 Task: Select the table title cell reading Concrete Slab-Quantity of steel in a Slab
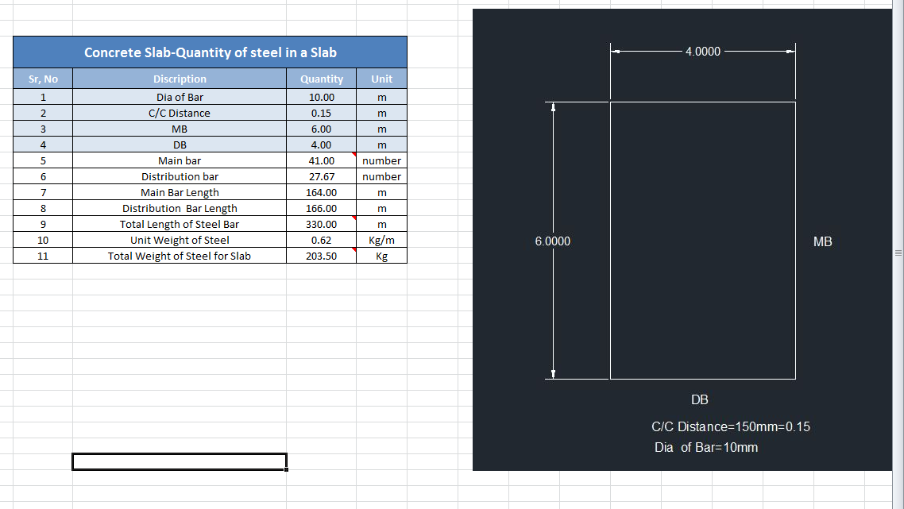209,52
